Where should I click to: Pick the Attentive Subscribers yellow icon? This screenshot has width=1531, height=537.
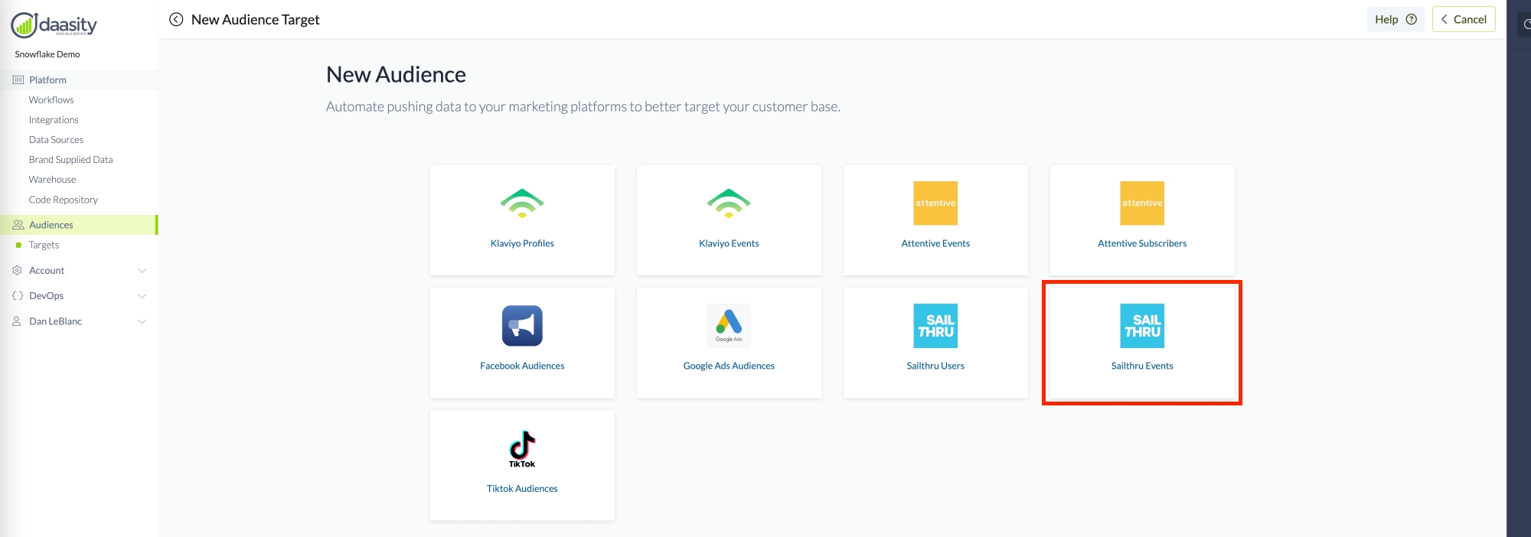coord(1142,203)
